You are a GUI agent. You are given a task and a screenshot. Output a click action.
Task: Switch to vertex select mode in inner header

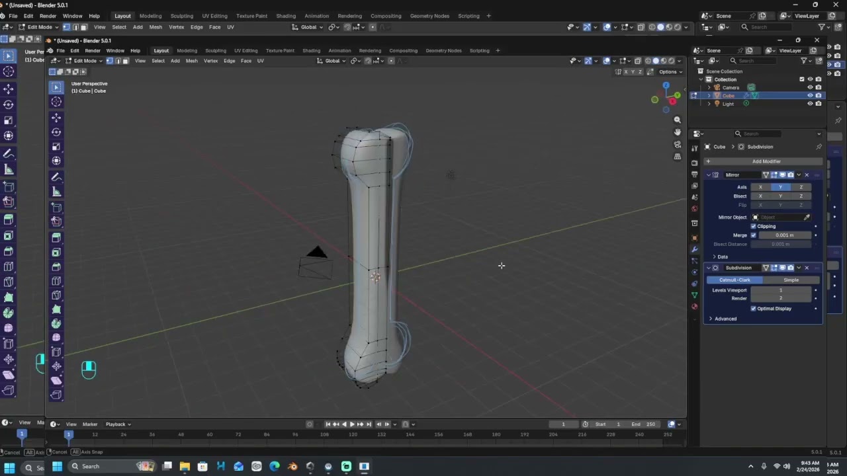(x=110, y=61)
